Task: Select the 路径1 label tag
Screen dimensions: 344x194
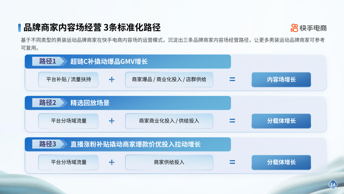Action: click(48, 61)
